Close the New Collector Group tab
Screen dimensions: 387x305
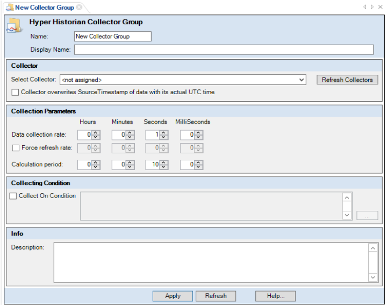tap(79, 8)
